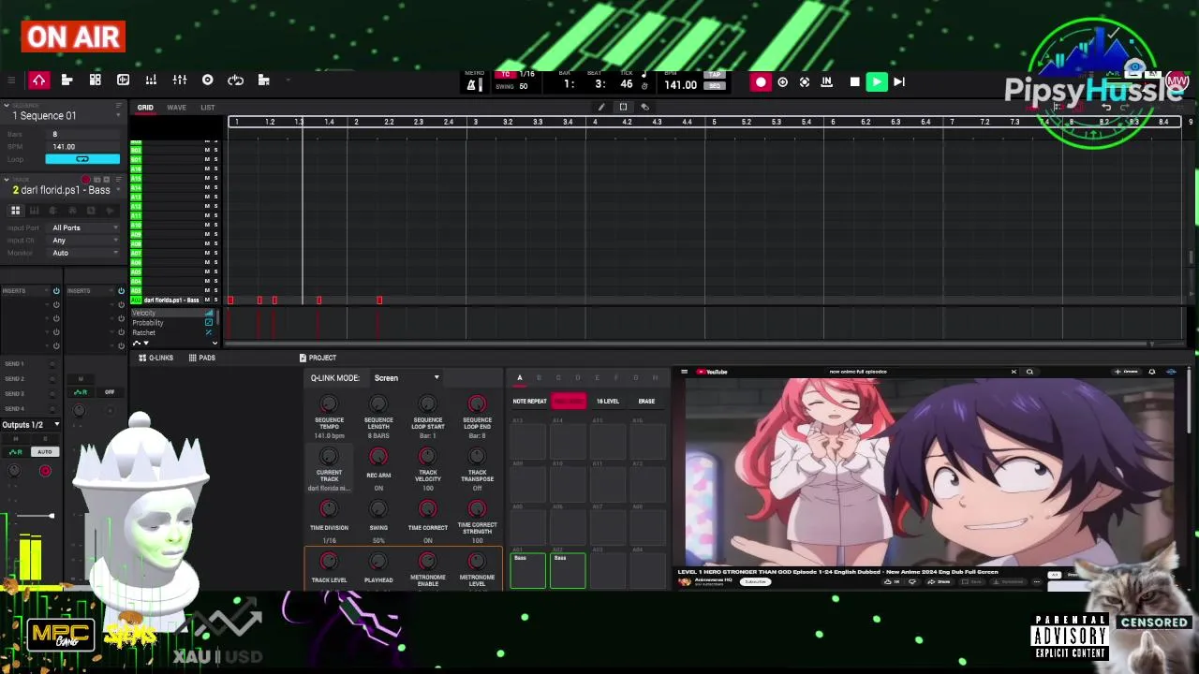Click the Track Velocity knob
The width and height of the screenshot is (1199, 674).
point(427,457)
